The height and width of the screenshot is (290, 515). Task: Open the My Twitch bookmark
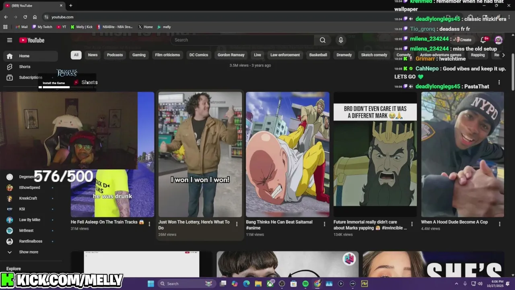pyautogui.click(x=42, y=27)
